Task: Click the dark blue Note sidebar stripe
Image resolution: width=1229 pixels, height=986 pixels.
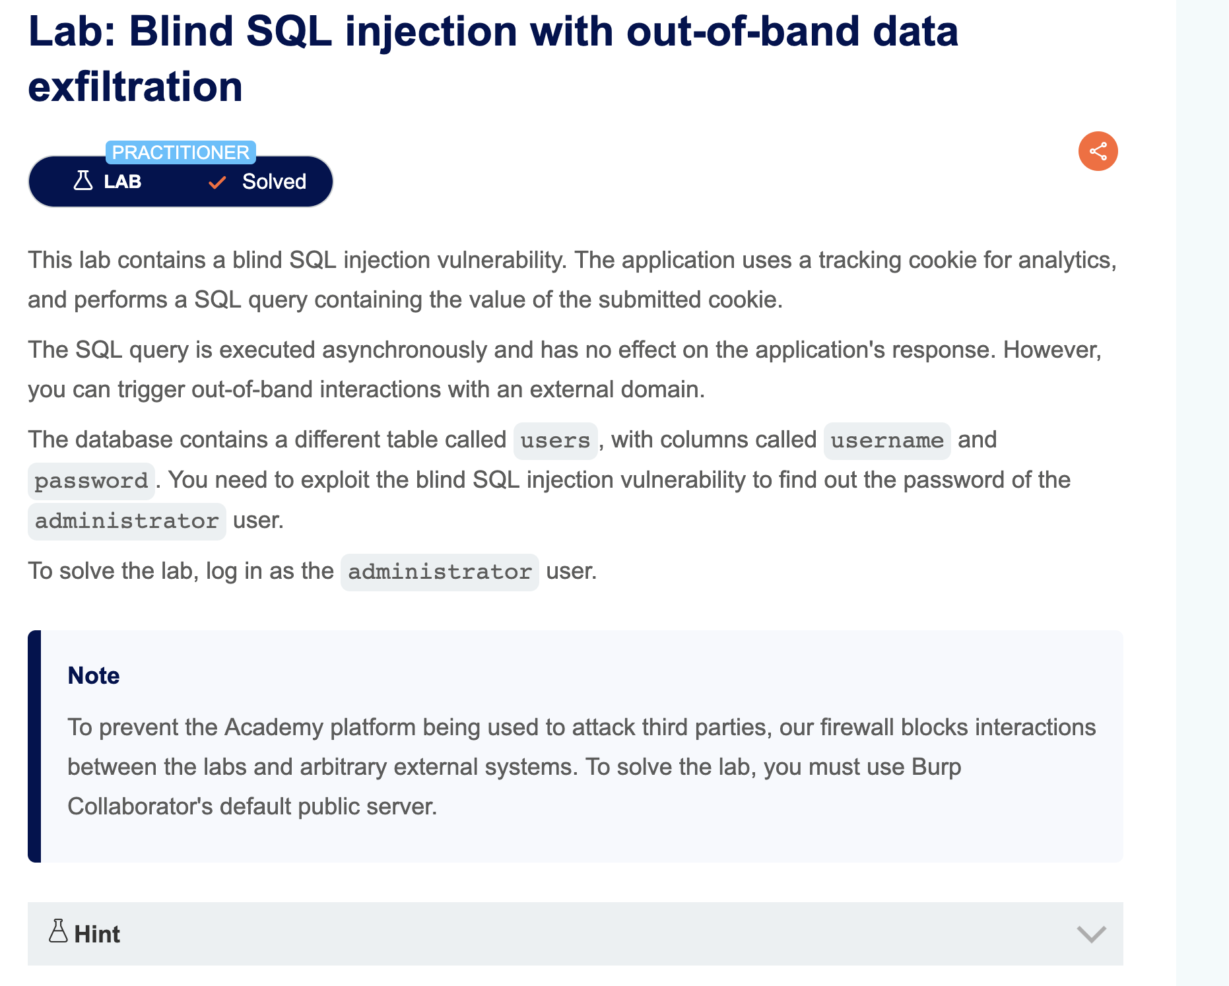Action: coord(34,746)
